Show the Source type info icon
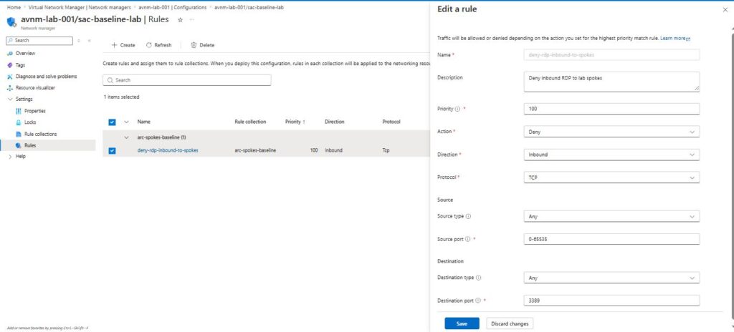This screenshot has width=734, height=332. (x=469, y=217)
